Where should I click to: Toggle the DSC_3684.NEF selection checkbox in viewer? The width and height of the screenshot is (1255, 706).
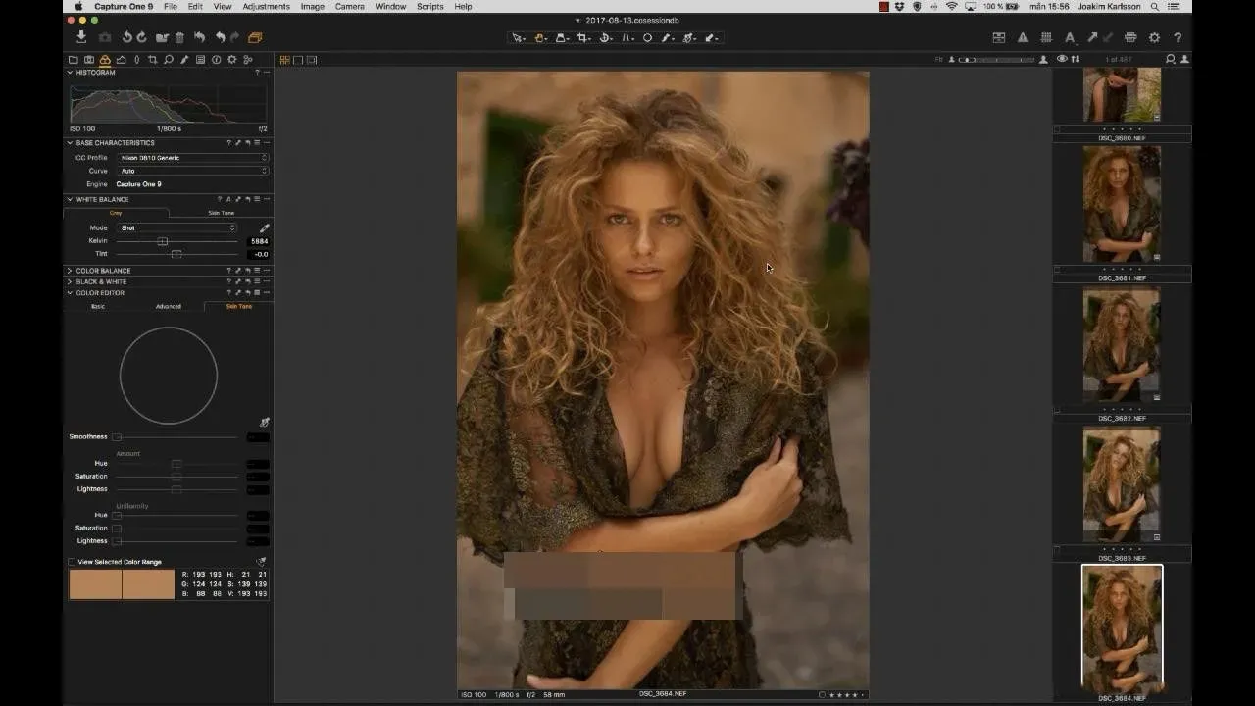click(x=822, y=694)
